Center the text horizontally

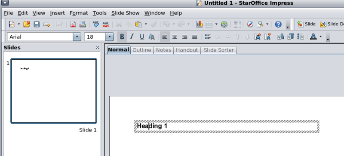coord(175,37)
